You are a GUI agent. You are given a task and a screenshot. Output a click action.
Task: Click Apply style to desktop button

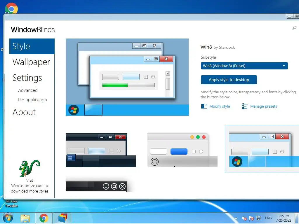(229, 80)
